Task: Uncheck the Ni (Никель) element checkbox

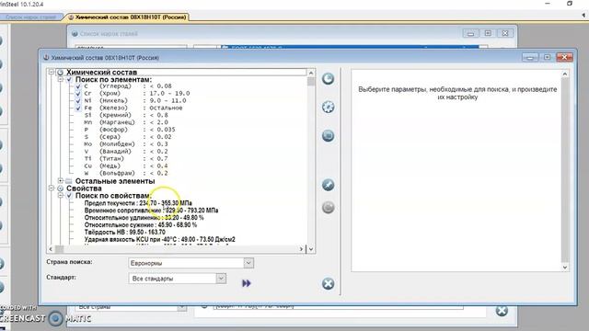Action: coord(78,100)
